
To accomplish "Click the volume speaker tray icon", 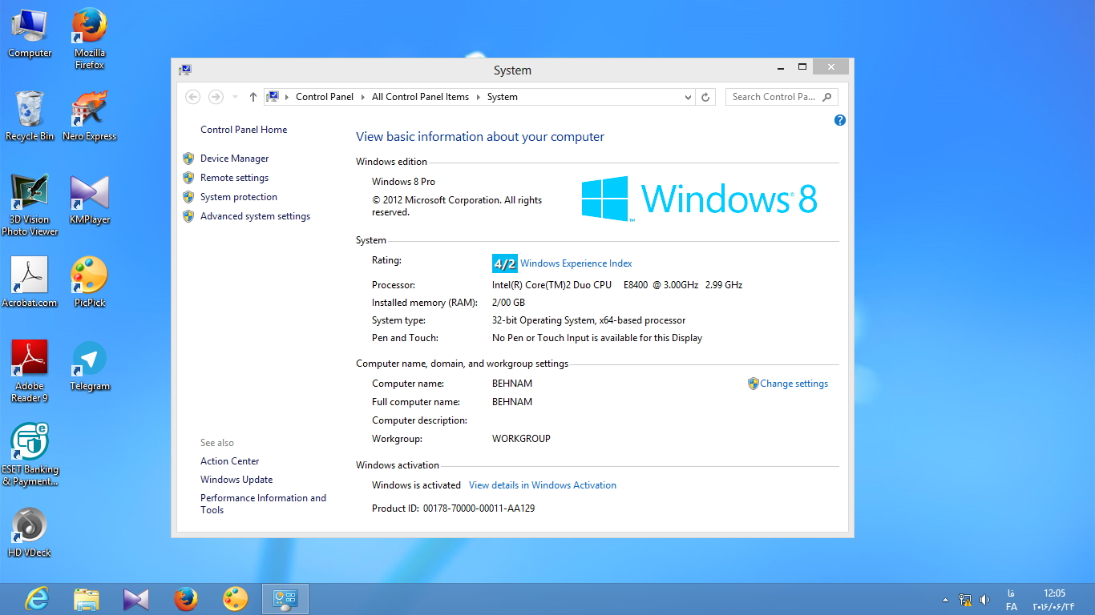I will [x=984, y=599].
